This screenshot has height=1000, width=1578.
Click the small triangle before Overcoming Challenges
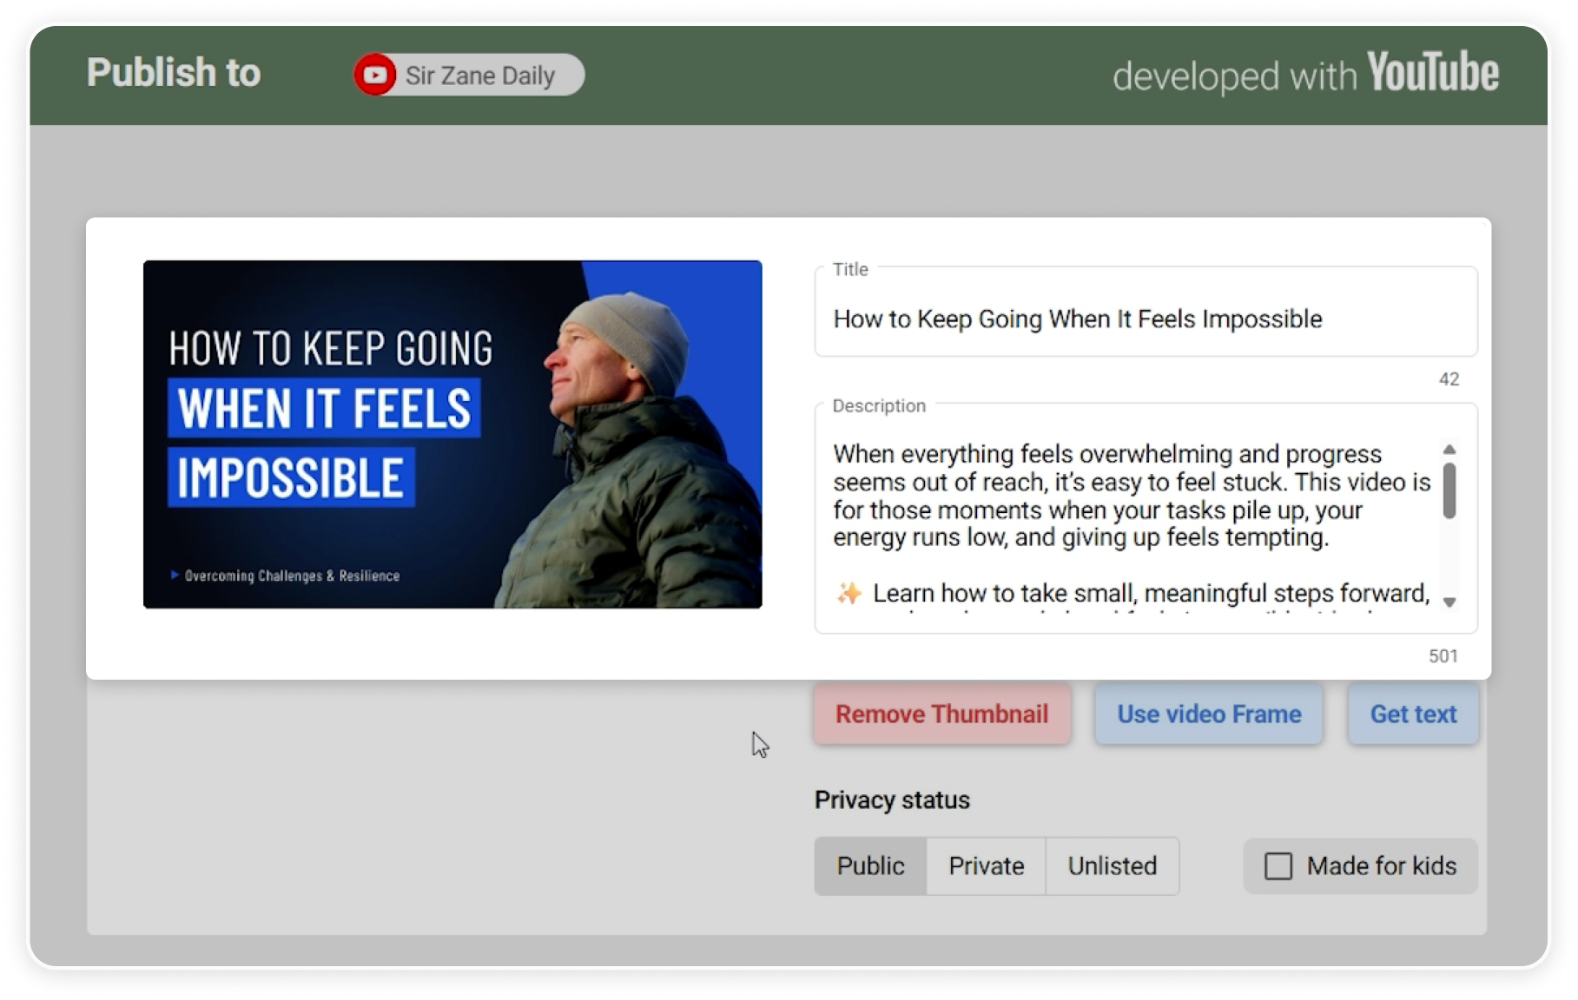click(x=175, y=576)
